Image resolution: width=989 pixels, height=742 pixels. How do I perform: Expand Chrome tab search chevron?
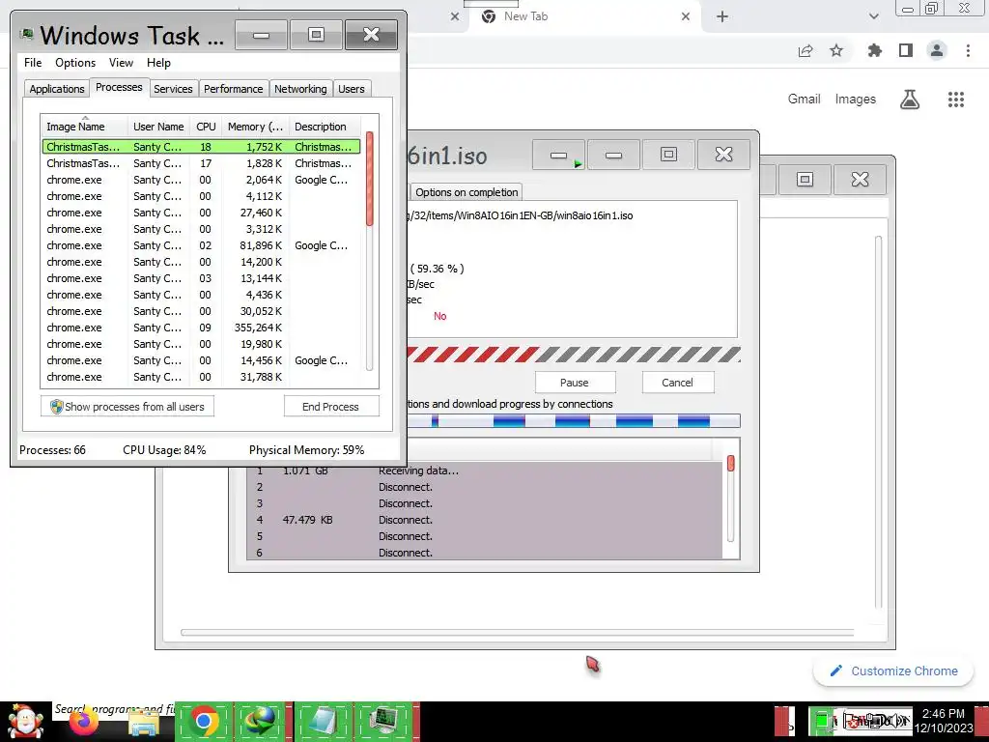(874, 16)
